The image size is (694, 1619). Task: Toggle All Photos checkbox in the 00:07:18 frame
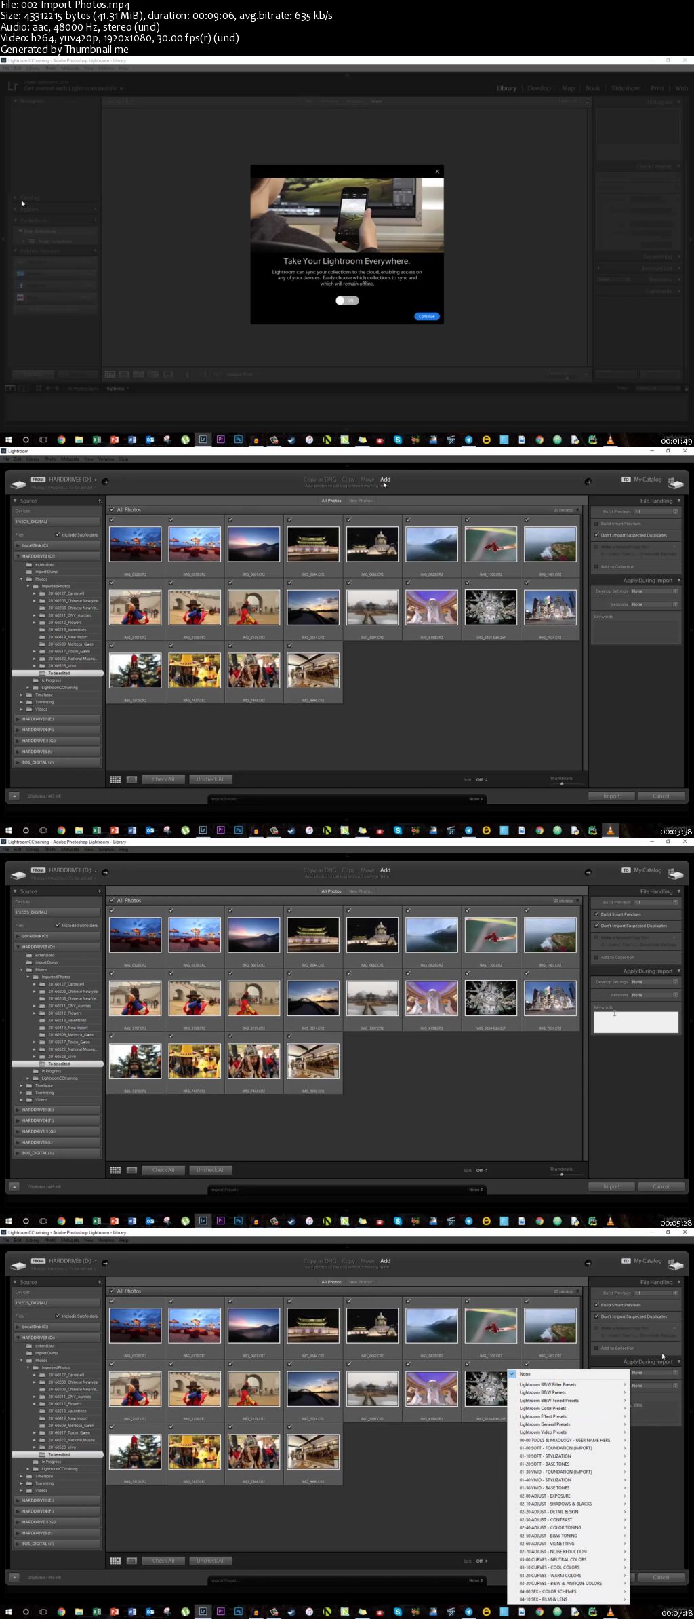tap(113, 1291)
